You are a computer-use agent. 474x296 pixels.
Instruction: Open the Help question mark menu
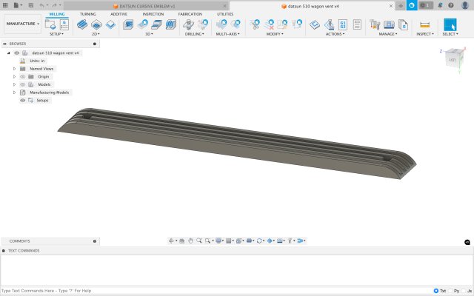451,5
